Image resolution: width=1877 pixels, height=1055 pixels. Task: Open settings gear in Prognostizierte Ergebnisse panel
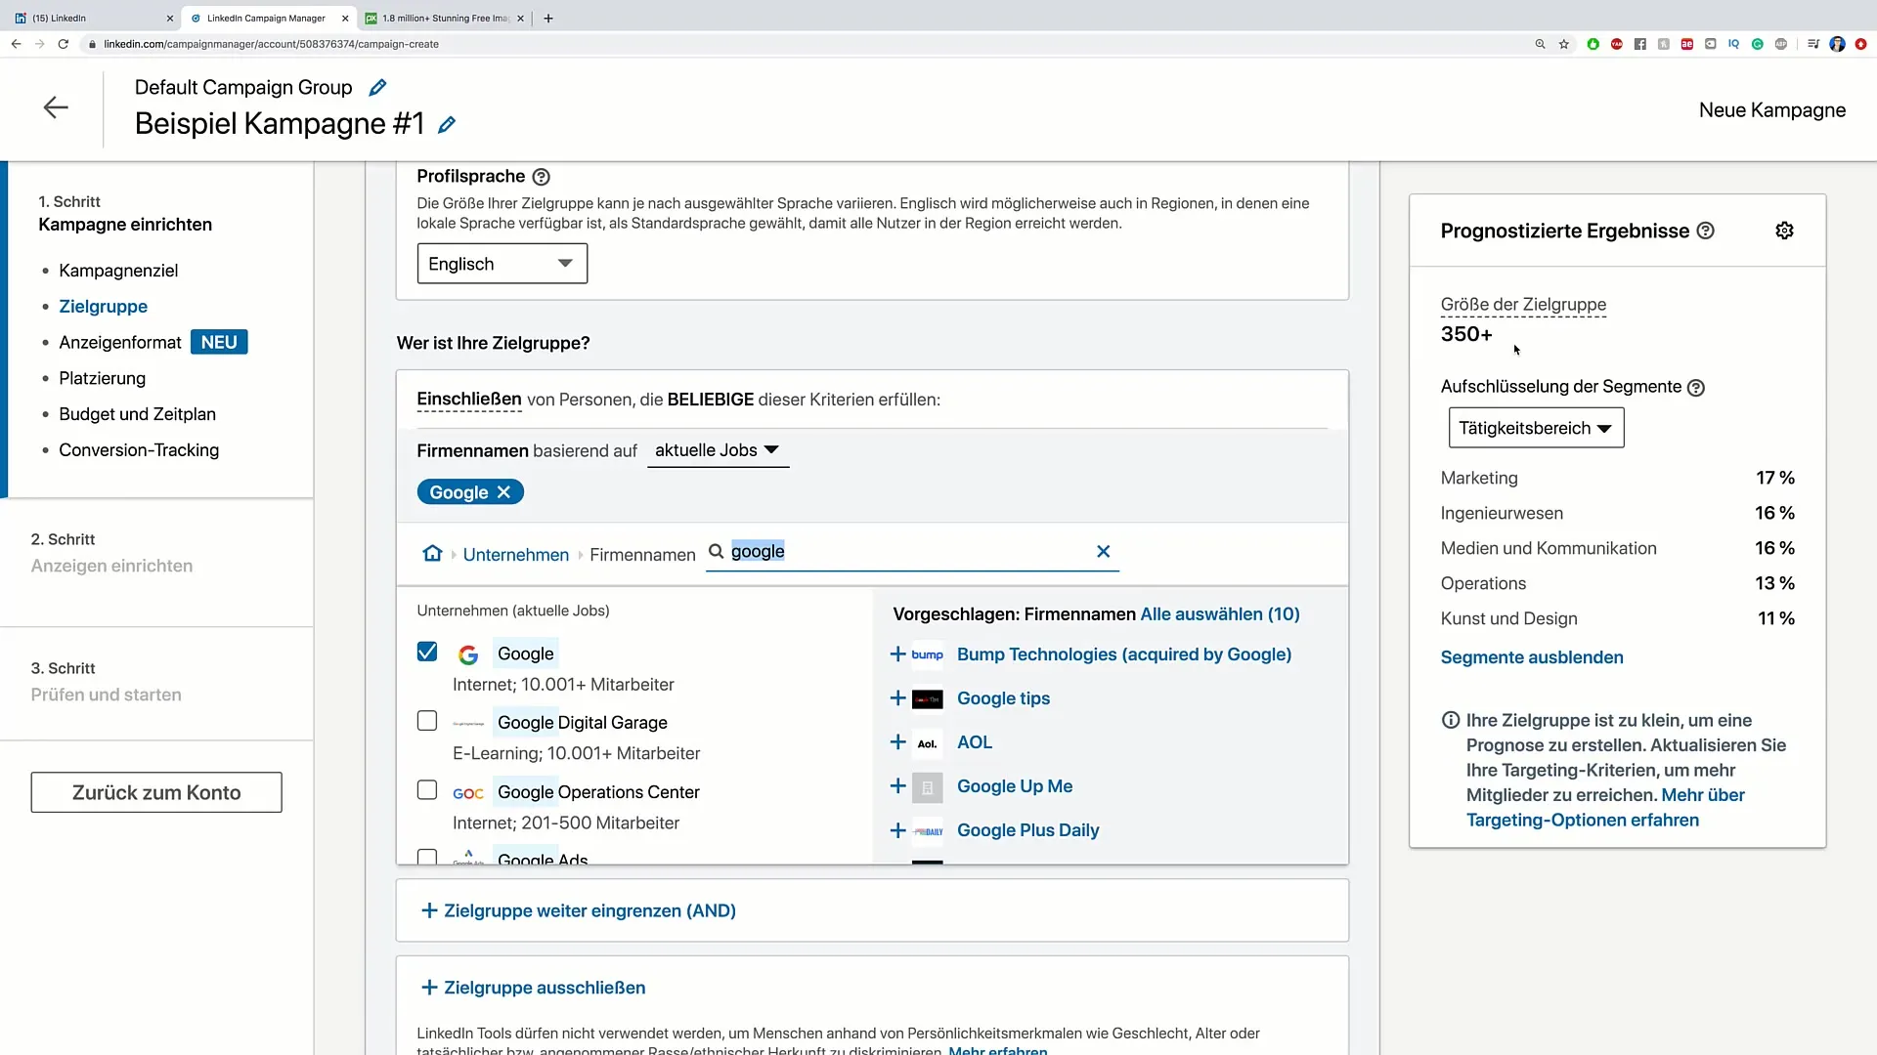pos(1784,231)
